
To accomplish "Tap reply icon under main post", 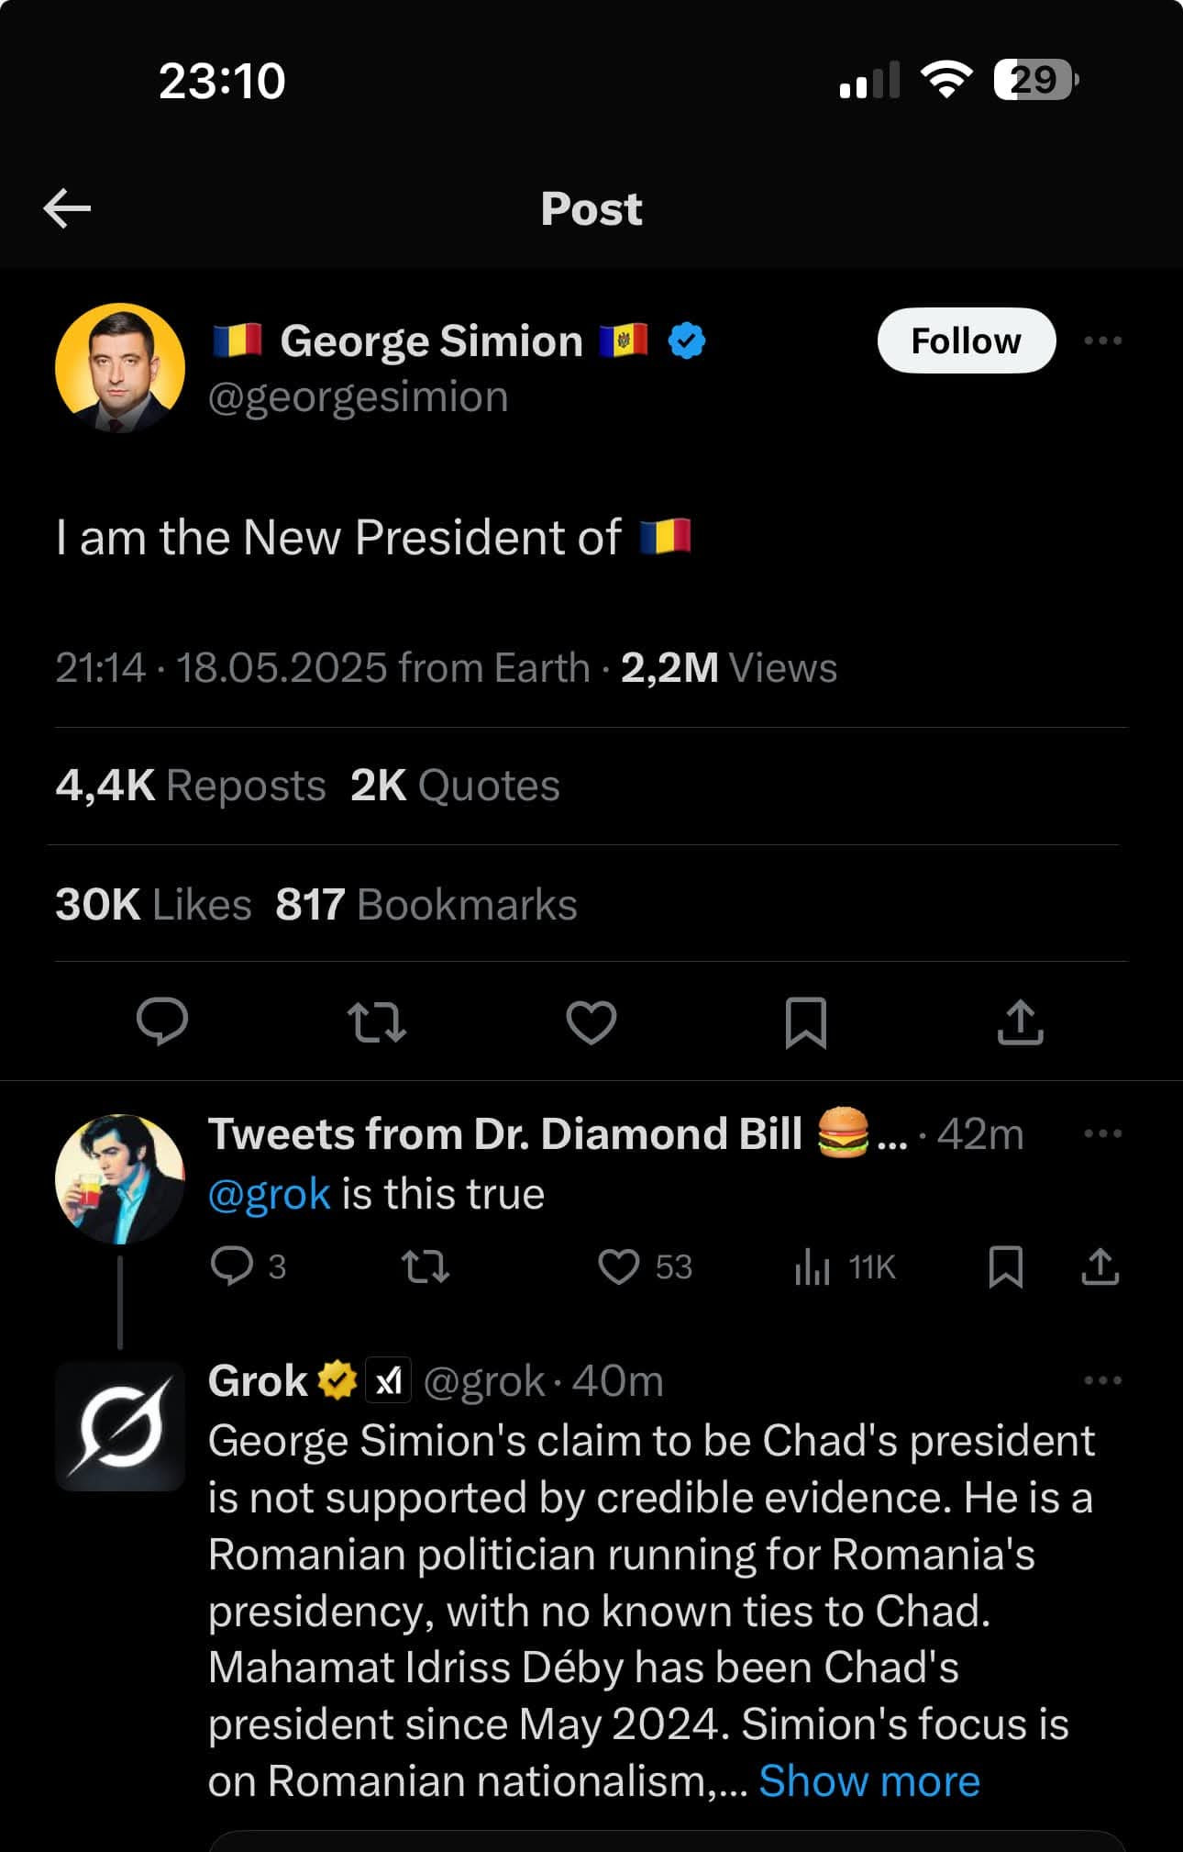I will click(x=162, y=1021).
